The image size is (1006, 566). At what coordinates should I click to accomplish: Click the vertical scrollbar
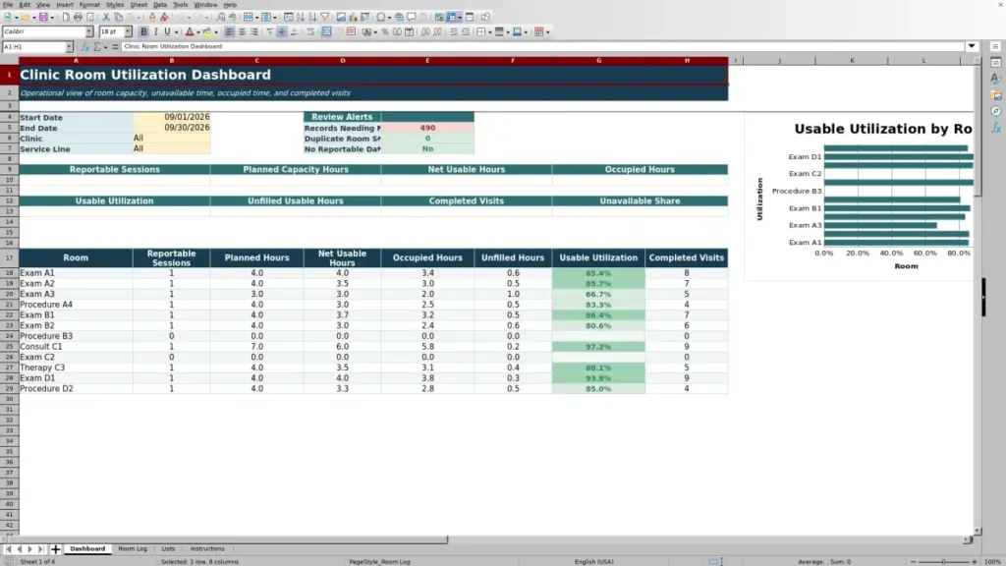click(978, 295)
